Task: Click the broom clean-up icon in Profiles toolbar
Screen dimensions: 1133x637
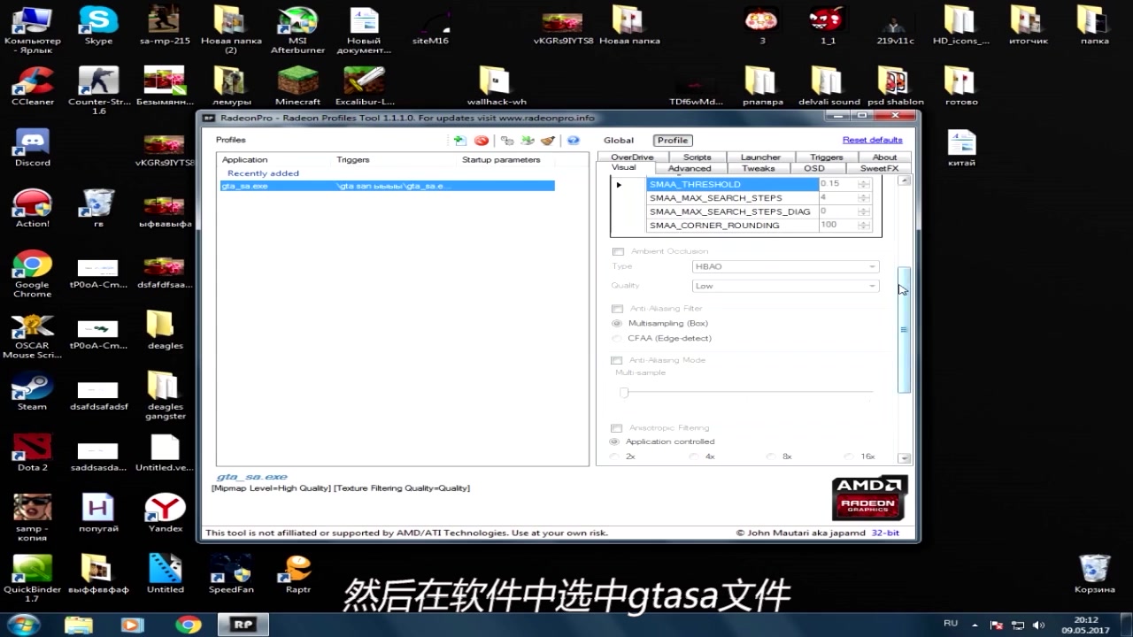Action: [548, 141]
